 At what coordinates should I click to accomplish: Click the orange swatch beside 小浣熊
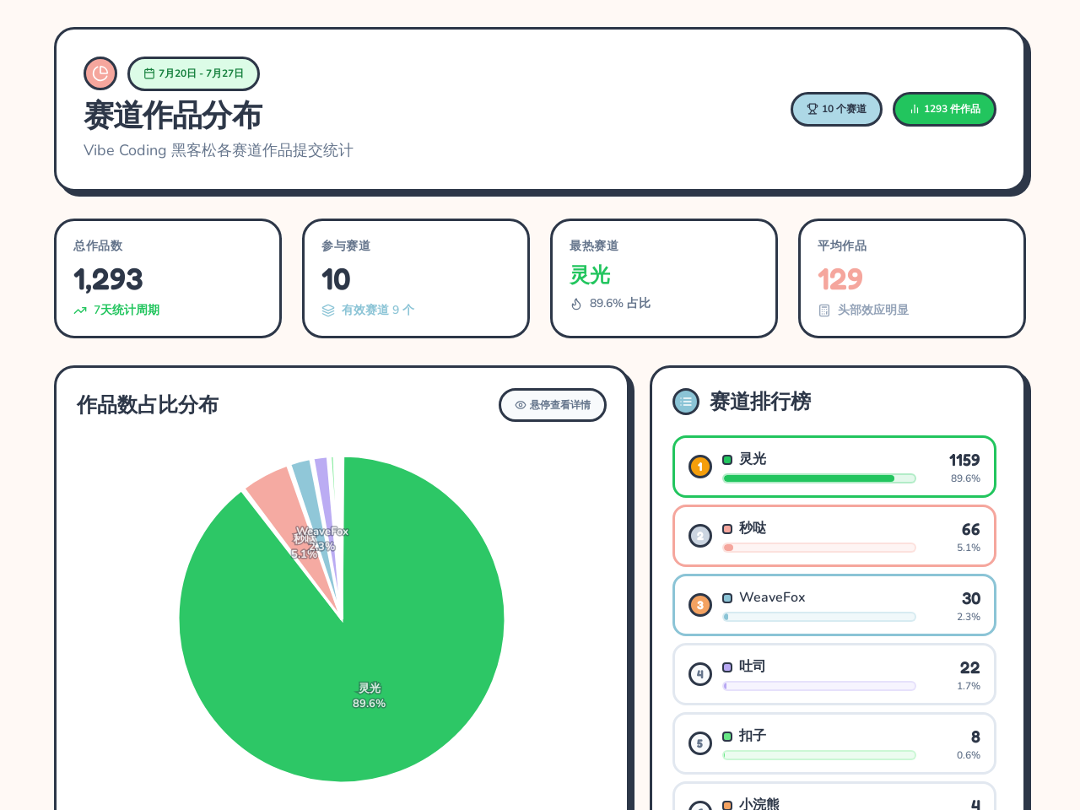click(727, 806)
